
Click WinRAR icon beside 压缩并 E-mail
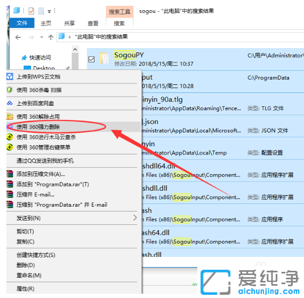(x=10, y=194)
